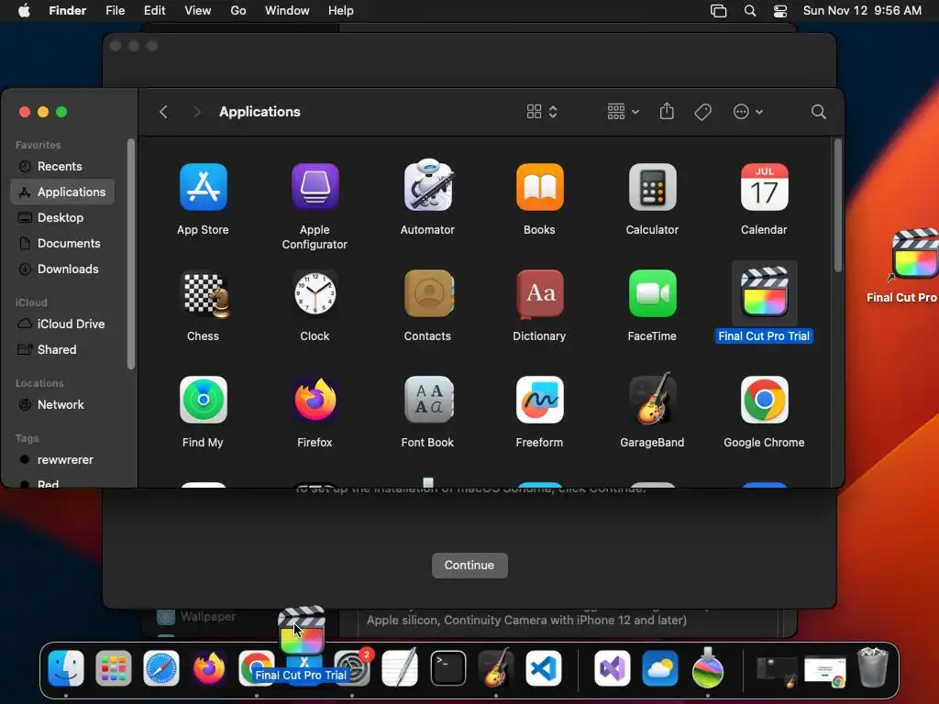Select the Font Book app icon

pyautogui.click(x=427, y=400)
